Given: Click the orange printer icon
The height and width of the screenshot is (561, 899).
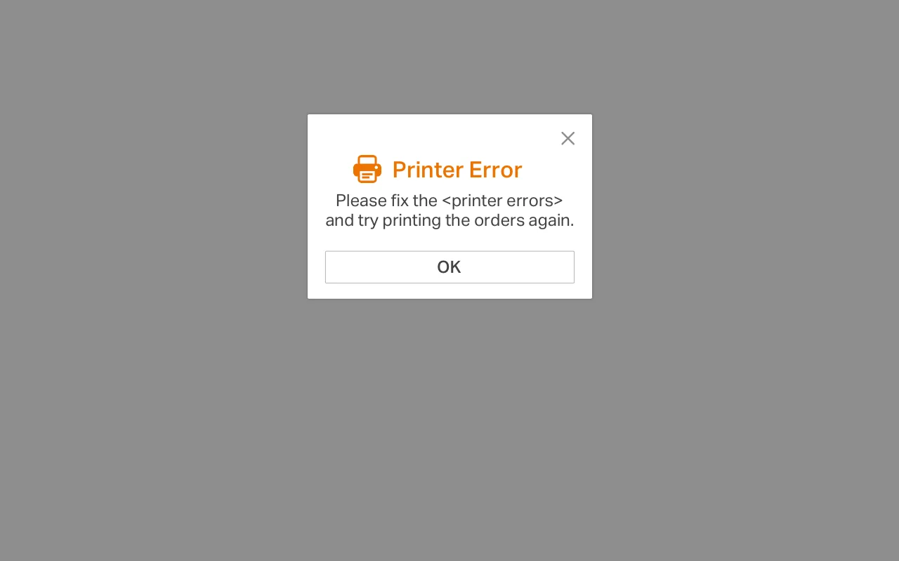Looking at the screenshot, I should coord(367,169).
